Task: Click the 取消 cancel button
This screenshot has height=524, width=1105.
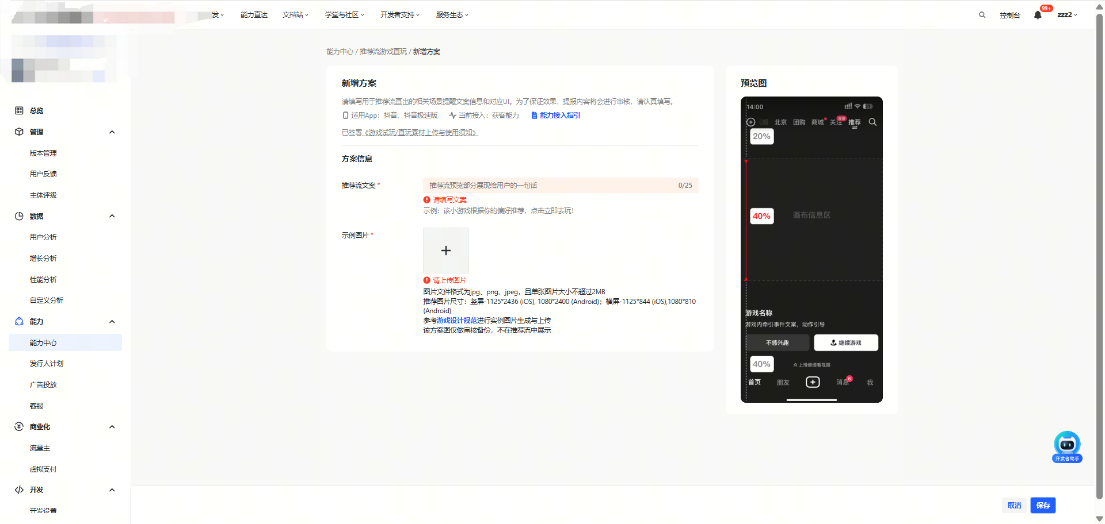Action: click(x=1014, y=505)
